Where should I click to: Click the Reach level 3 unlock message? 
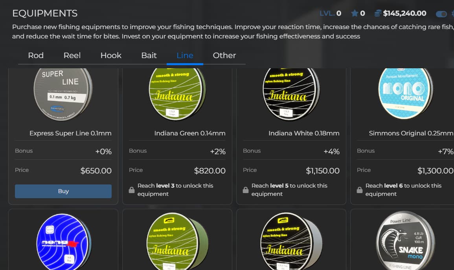coord(175,190)
